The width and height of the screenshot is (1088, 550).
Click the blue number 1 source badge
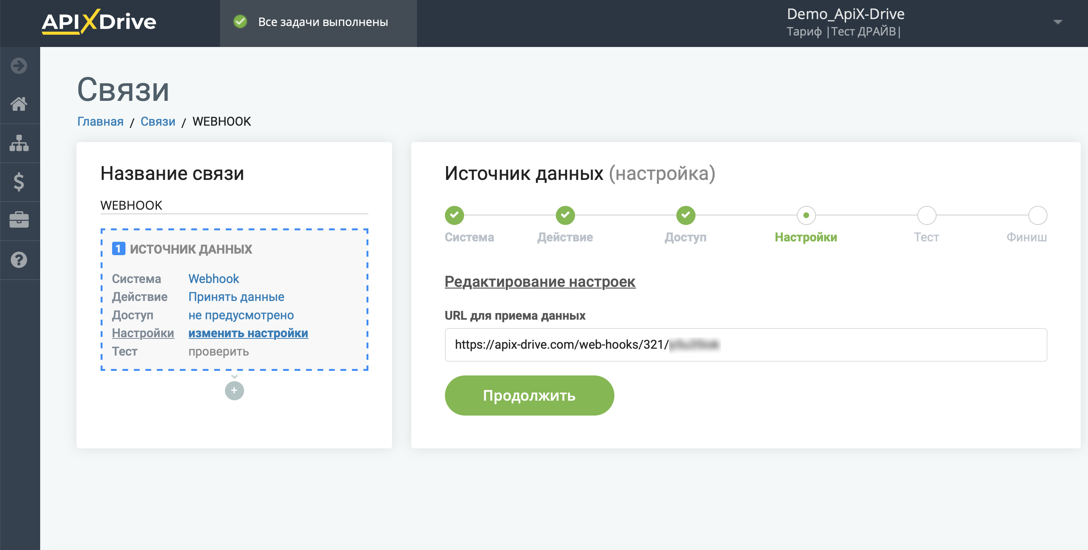click(x=119, y=249)
